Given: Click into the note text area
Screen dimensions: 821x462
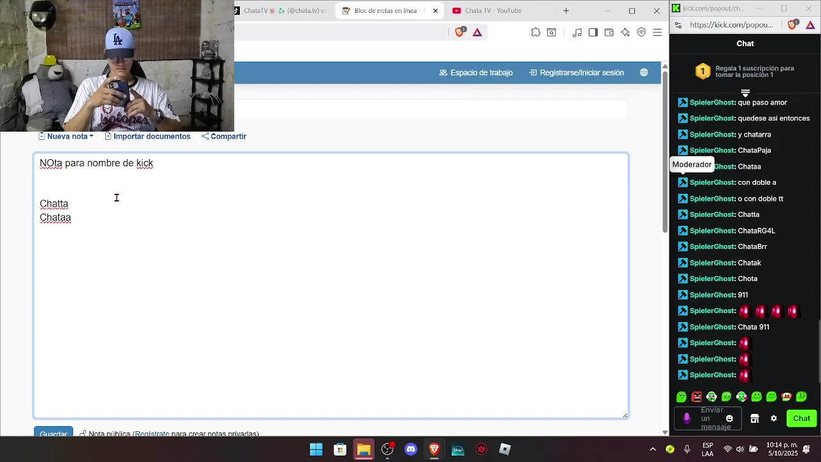Looking at the screenshot, I should (x=331, y=286).
